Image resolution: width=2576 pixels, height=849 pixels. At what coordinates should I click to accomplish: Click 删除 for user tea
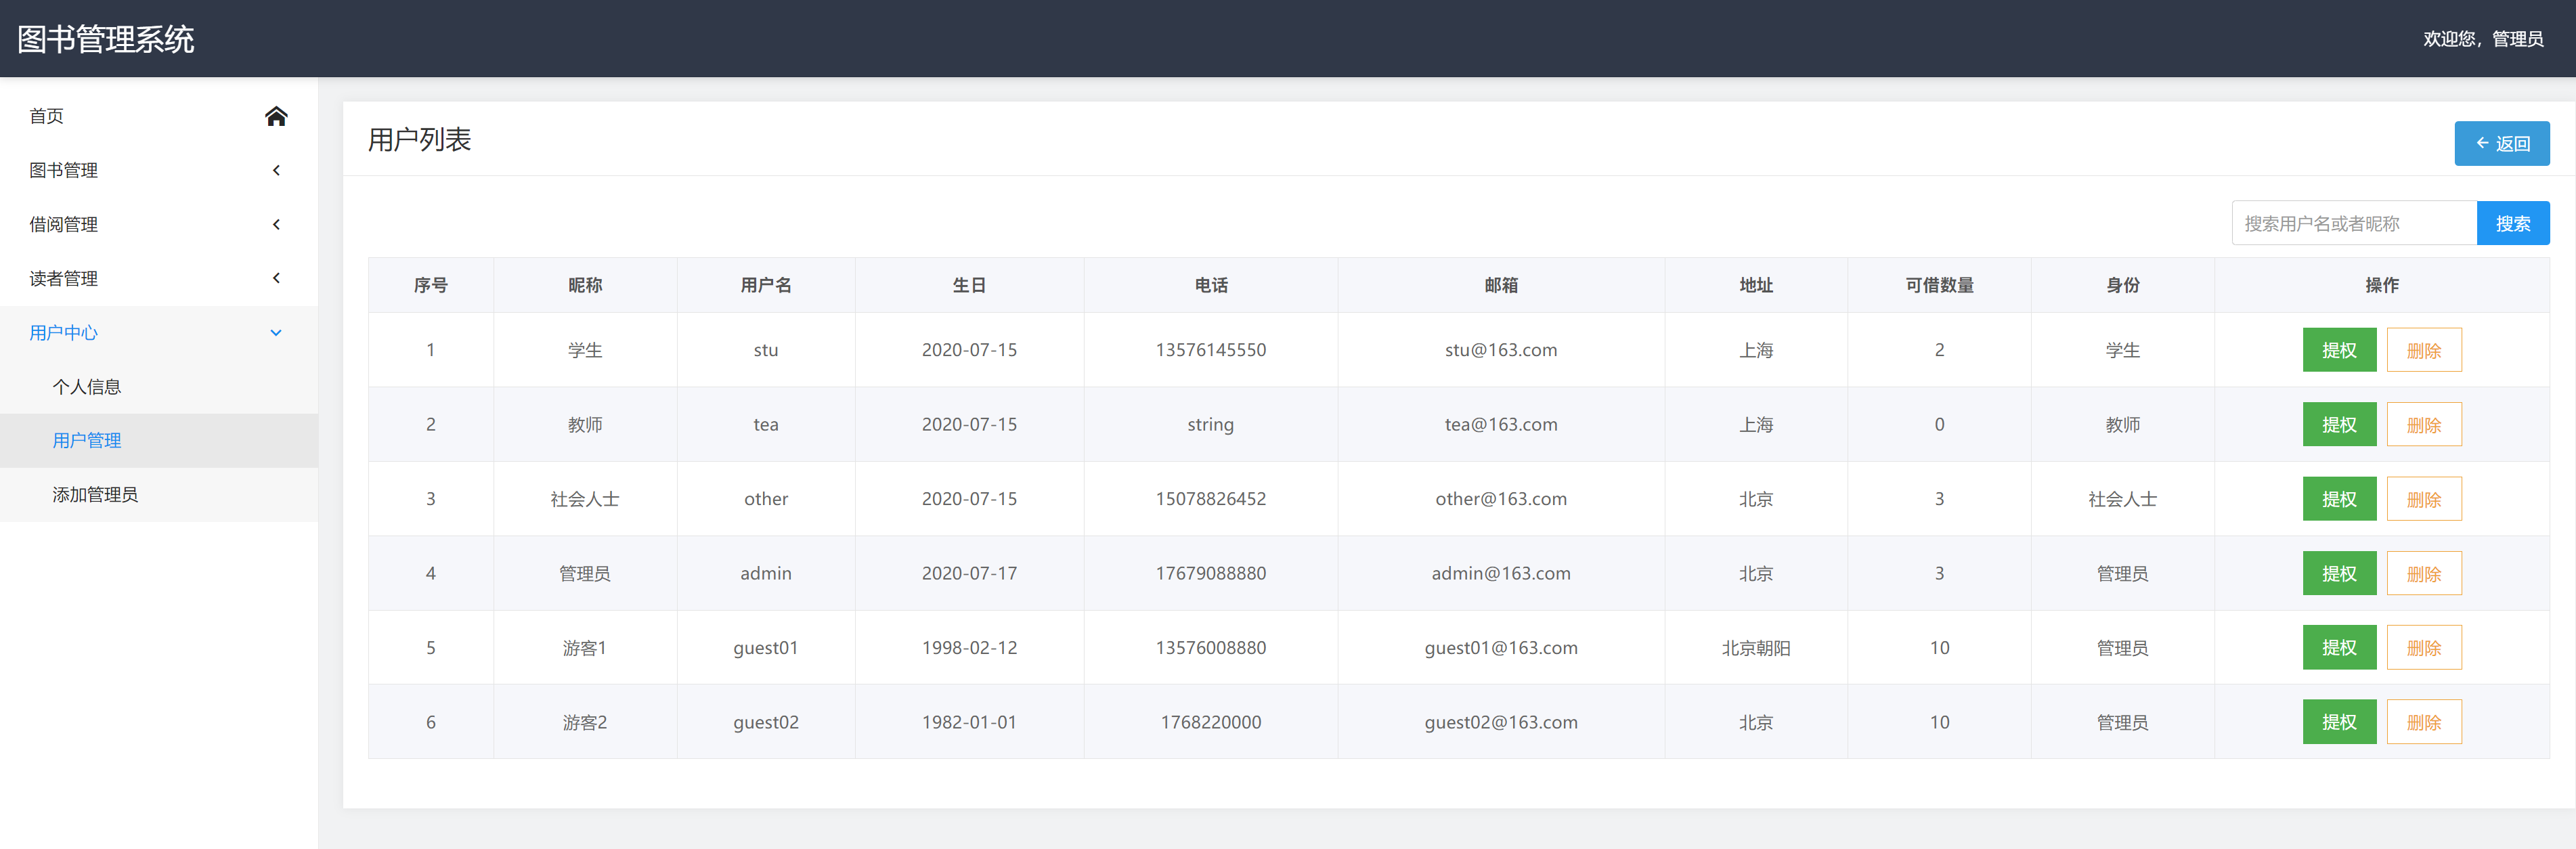(2424, 425)
